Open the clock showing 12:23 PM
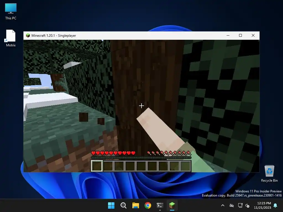The width and height of the screenshot is (283, 212). [263, 205]
